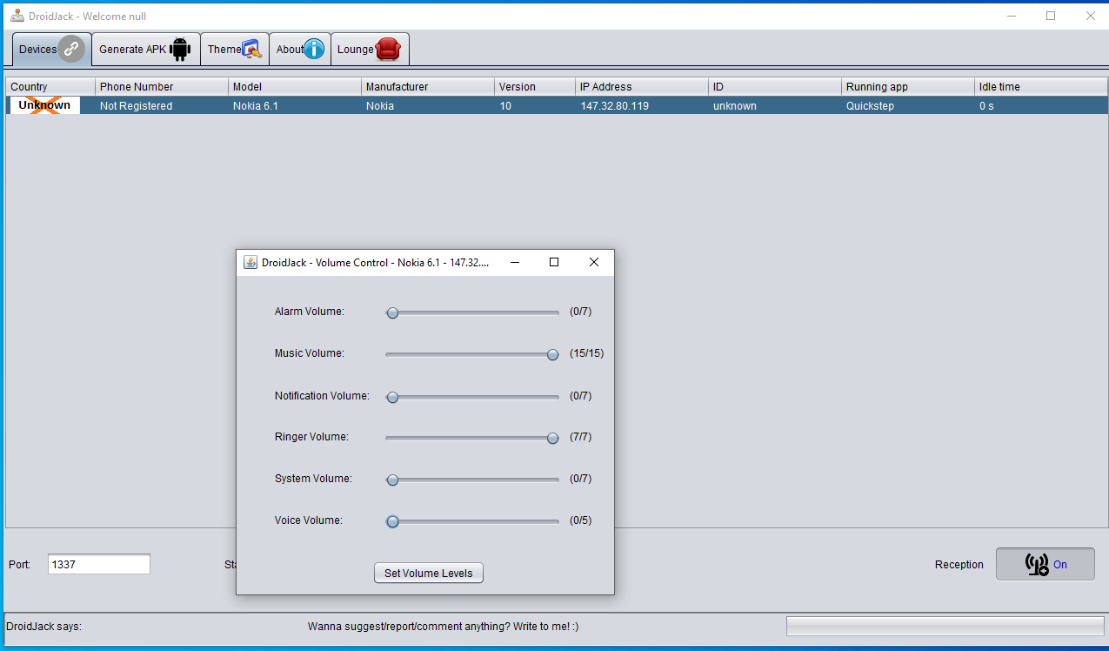Click the Version column header

coord(535,87)
